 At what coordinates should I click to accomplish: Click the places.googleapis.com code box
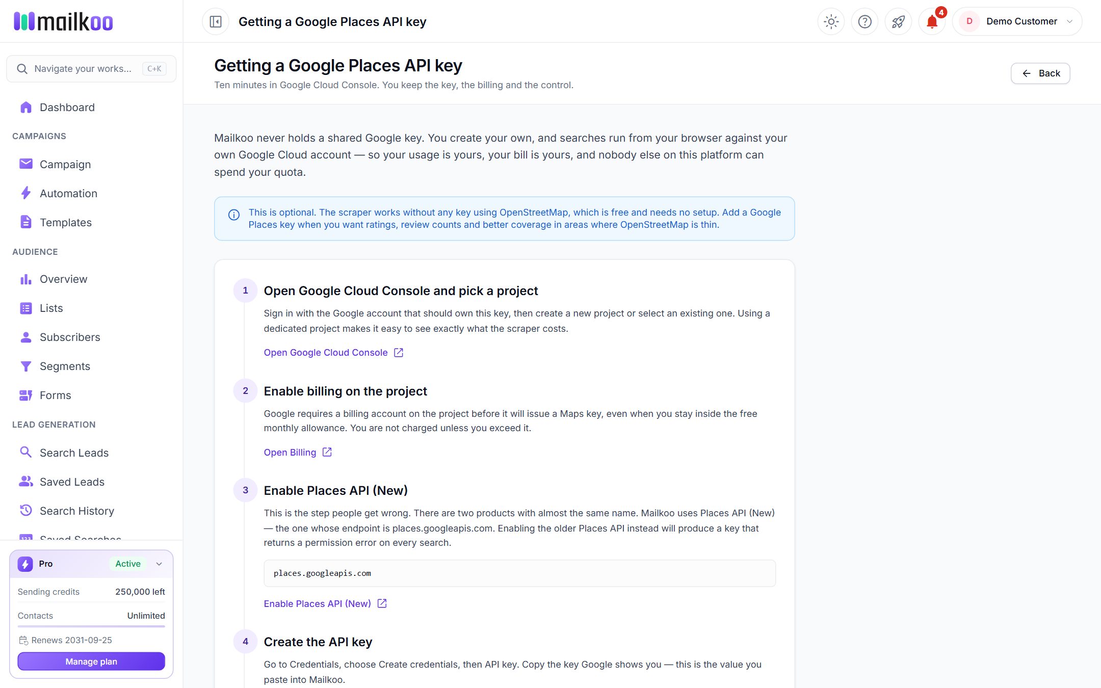coord(519,573)
